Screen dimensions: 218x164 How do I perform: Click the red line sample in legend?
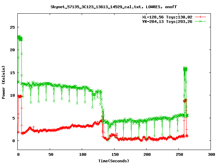tap(200, 17)
